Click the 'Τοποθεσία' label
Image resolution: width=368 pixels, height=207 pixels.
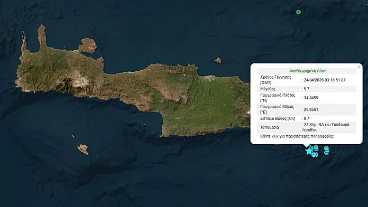point(270,127)
